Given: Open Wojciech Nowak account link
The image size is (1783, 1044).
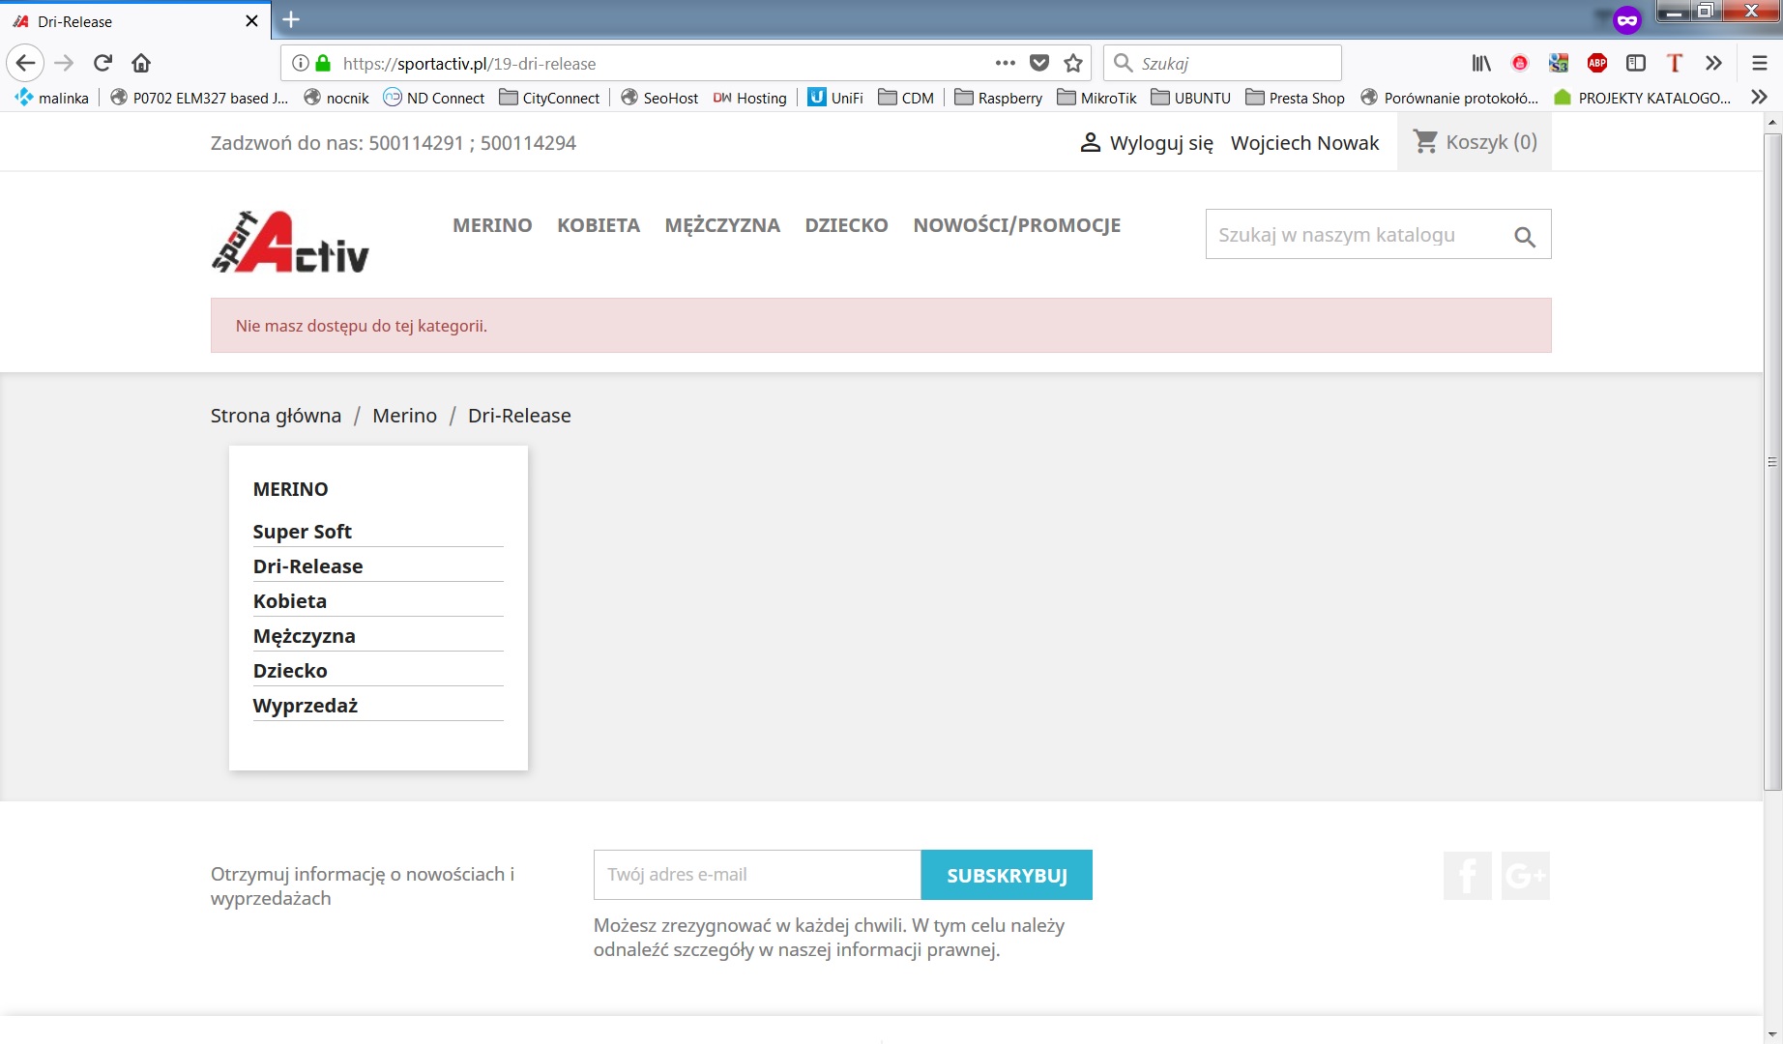Looking at the screenshot, I should click(1305, 143).
